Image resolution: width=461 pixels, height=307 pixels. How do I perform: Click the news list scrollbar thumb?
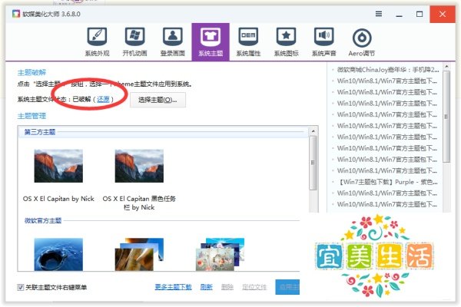click(446, 117)
